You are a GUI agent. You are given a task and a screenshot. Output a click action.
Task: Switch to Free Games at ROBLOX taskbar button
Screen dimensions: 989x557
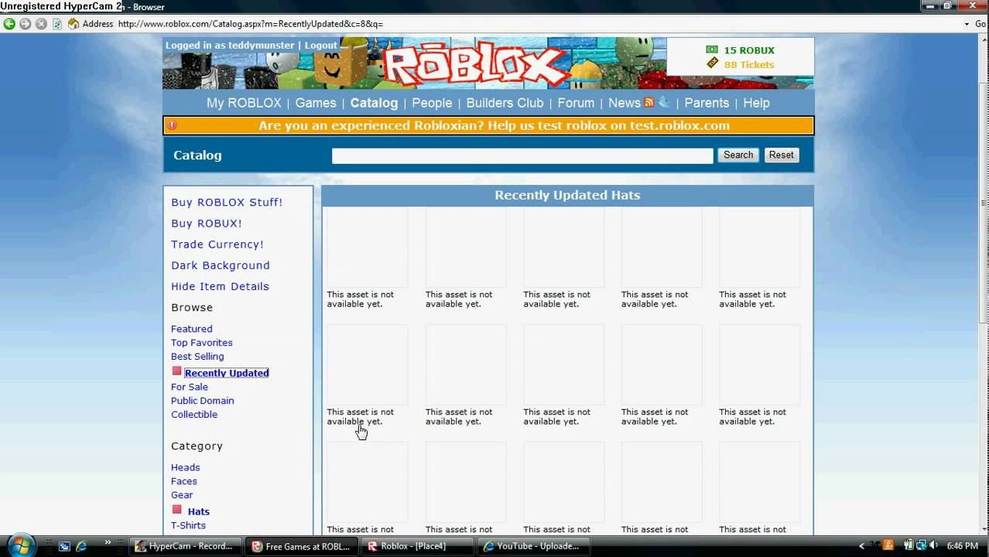point(303,546)
